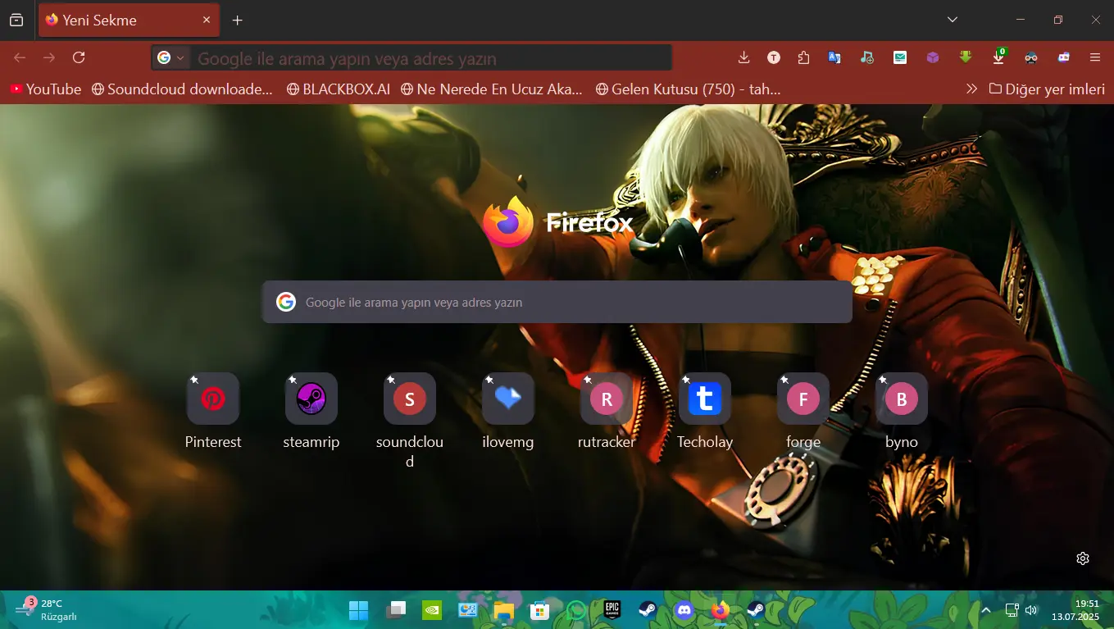
Task: Reload the current page
Action: pos(79,57)
